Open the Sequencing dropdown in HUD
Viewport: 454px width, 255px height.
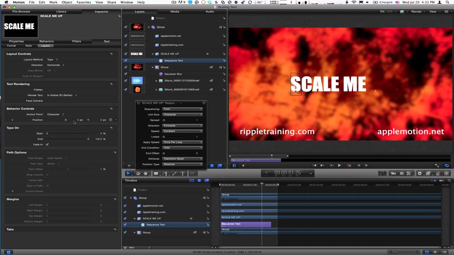pyautogui.click(x=182, y=109)
